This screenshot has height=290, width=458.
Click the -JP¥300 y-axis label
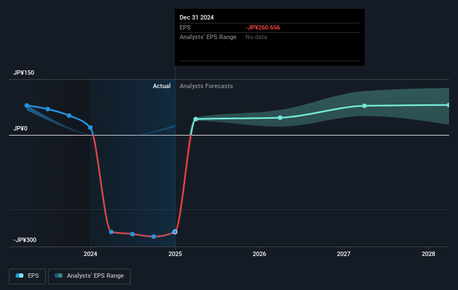(x=25, y=240)
